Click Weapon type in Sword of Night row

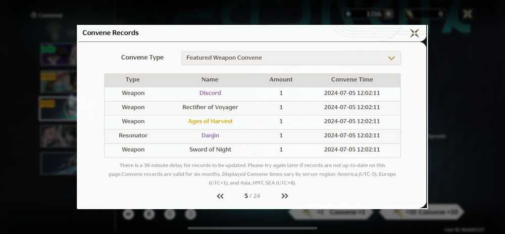[133, 150]
